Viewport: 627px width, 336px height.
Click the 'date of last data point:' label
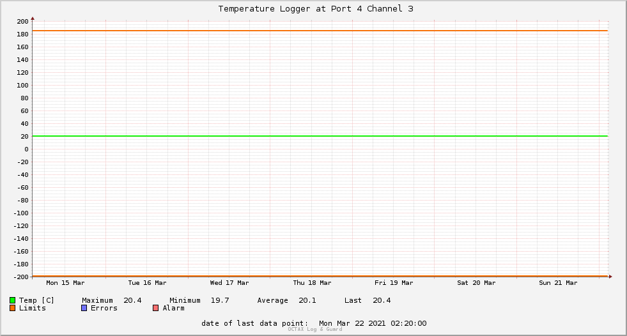255,323
